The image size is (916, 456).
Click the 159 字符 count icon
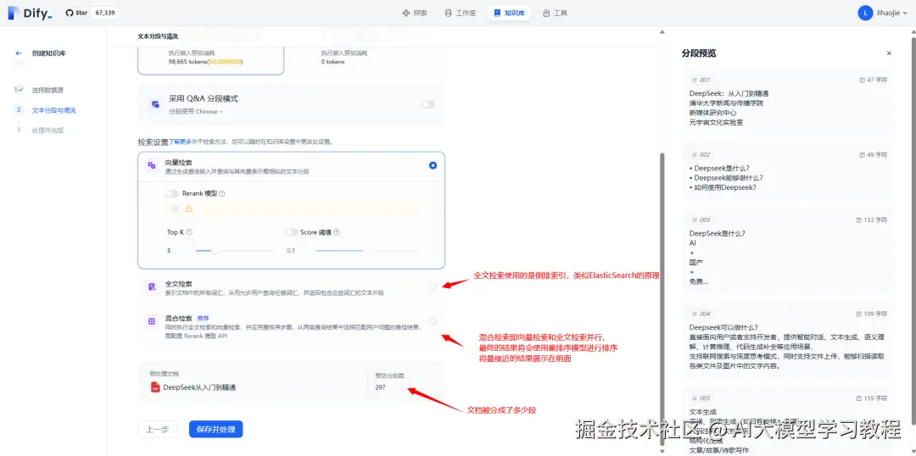tap(858, 398)
